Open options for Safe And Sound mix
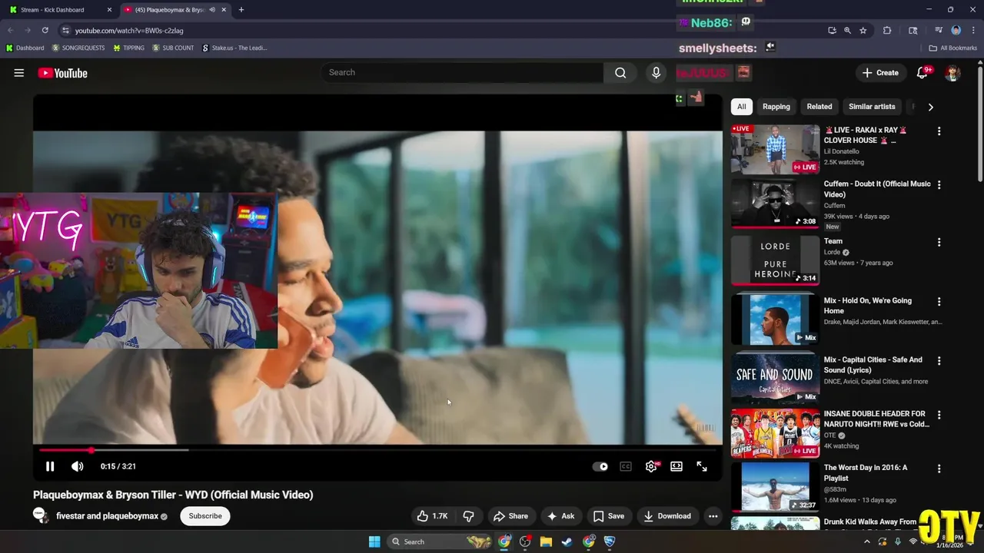The height and width of the screenshot is (553, 984). tap(939, 360)
